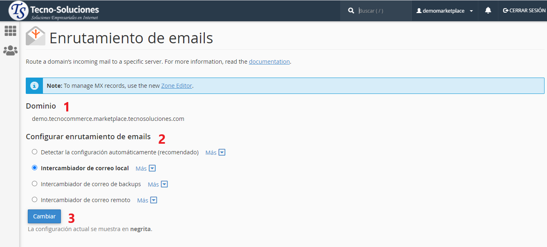Open the demomarketplace user menu
This screenshot has width=547, height=247.
point(444,11)
